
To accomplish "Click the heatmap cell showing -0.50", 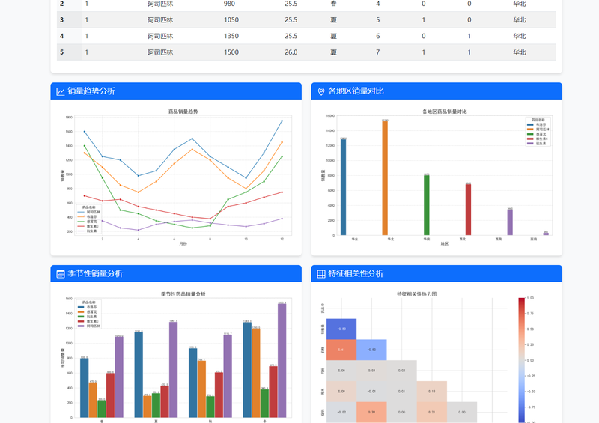I will pos(371,350).
